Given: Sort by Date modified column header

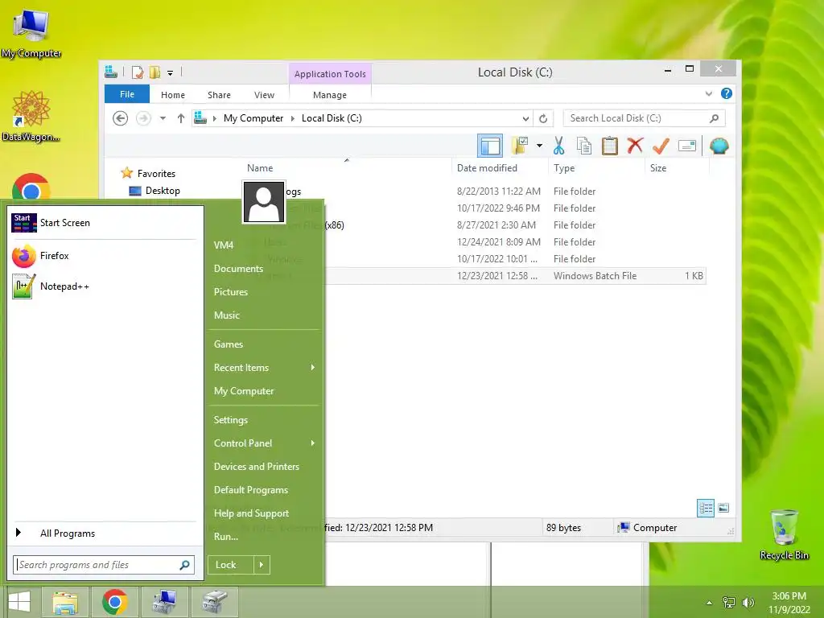Looking at the screenshot, I should coord(487,168).
